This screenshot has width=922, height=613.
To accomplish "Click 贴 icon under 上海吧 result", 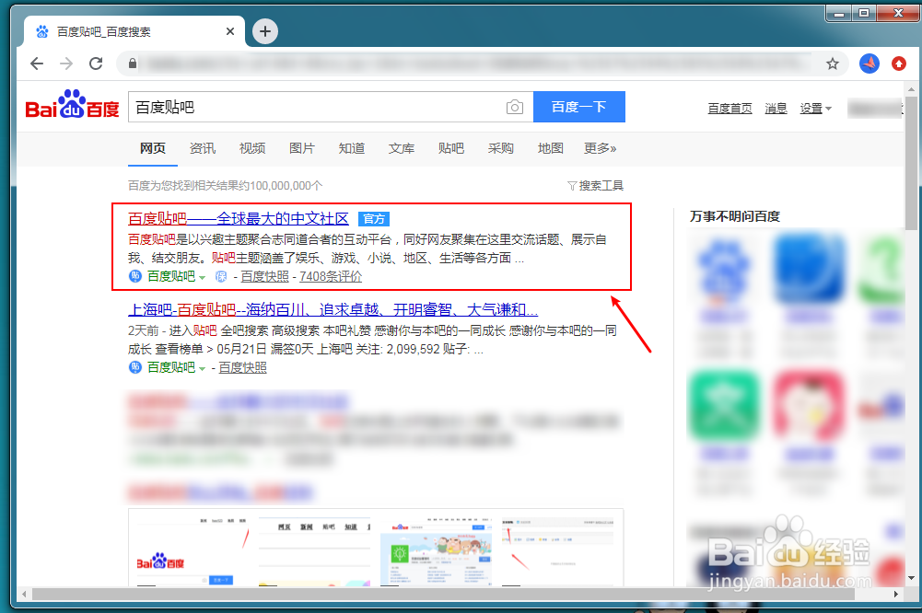I will coord(135,367).
